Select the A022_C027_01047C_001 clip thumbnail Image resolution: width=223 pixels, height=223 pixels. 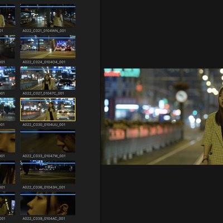click(x=48, y=78)
